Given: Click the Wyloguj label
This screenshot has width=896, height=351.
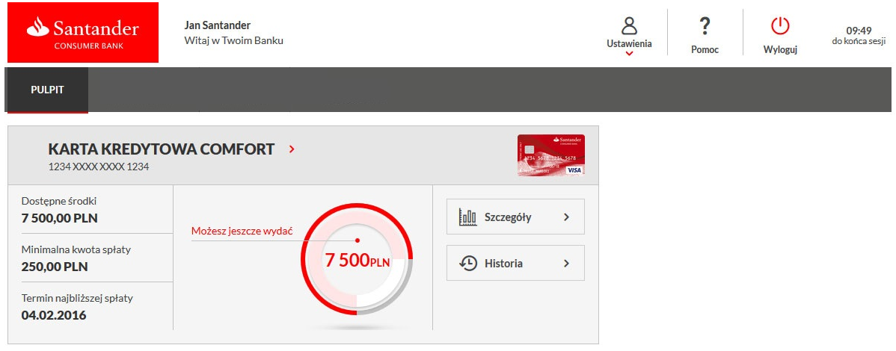Looking at the screenshot, I should (780, 49).
